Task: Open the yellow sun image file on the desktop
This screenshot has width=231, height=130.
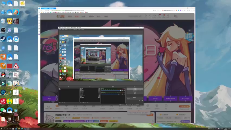Action: click(22, 3)
